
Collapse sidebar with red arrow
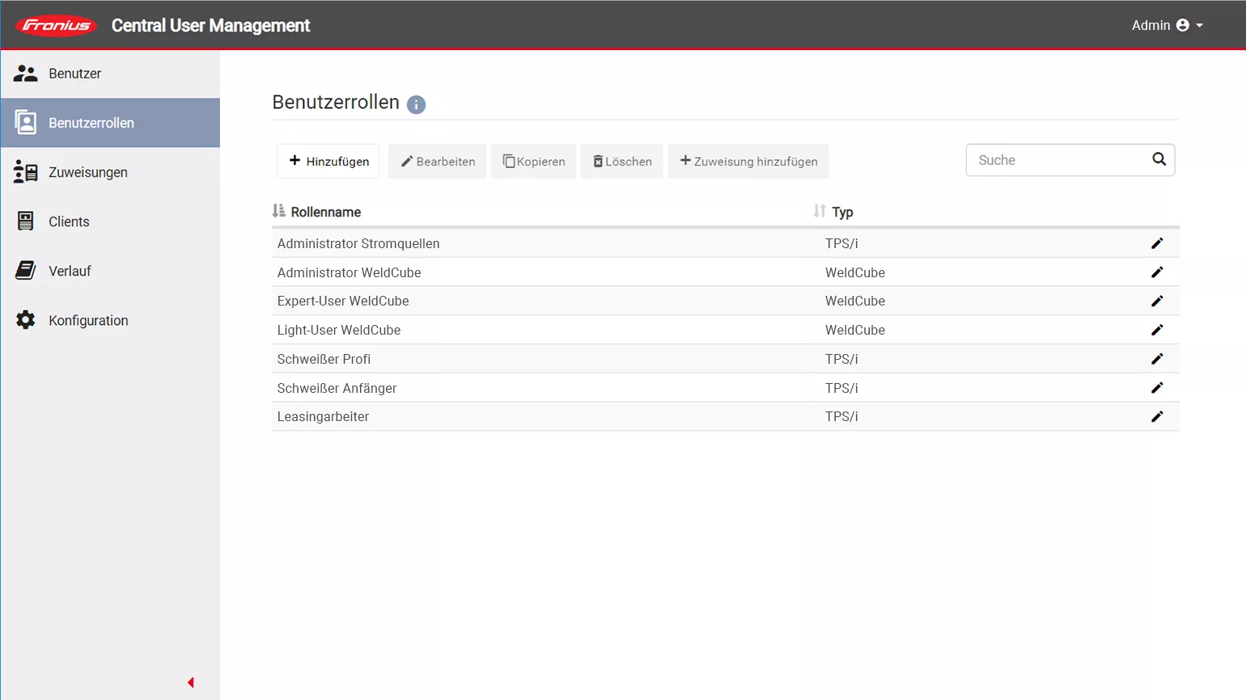191,682
